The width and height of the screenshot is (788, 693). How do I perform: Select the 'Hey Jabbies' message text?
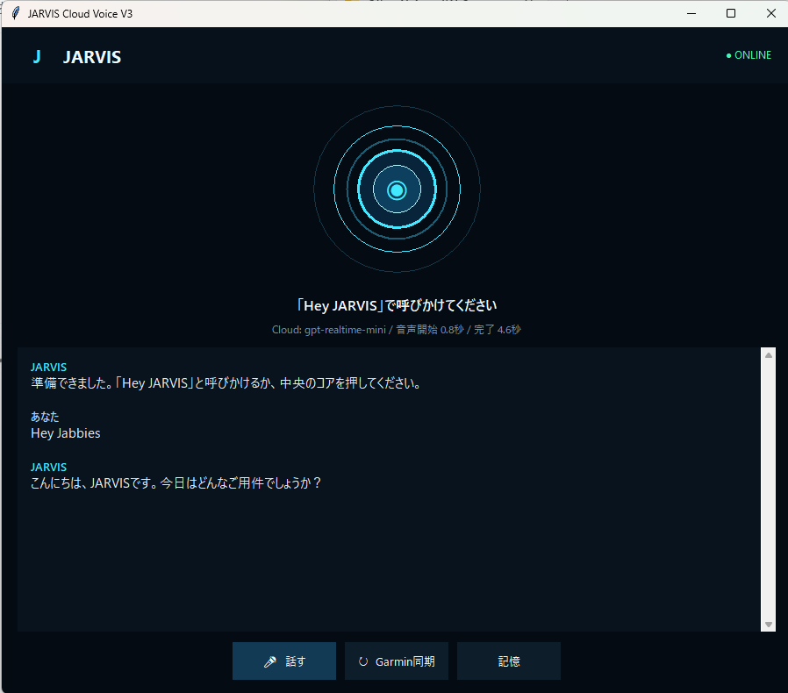66,433
